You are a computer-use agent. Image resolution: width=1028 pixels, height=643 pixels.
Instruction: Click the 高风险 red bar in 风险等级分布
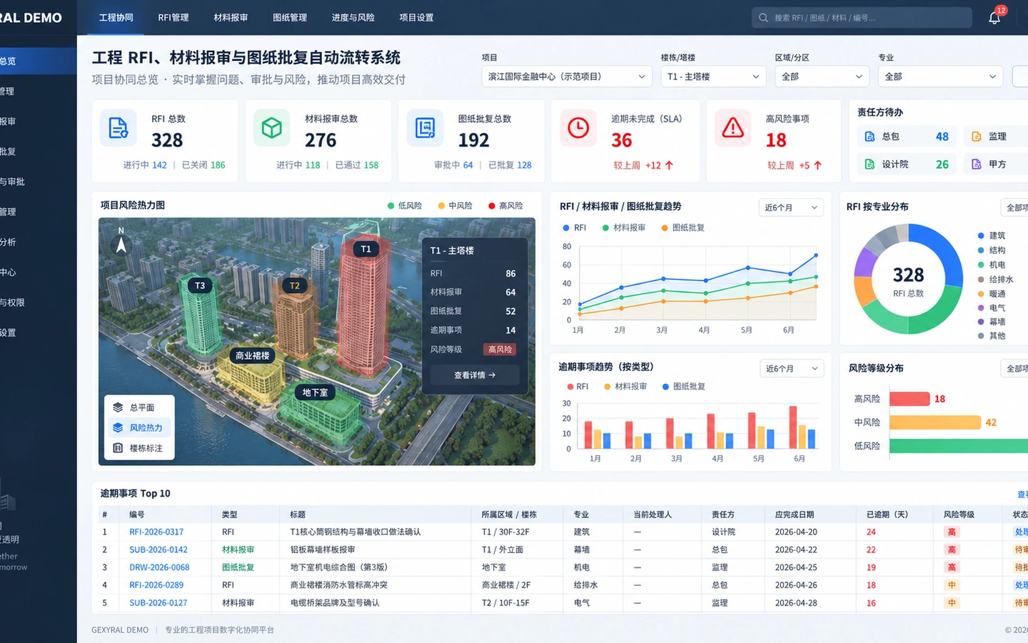(x=909, y=399)
